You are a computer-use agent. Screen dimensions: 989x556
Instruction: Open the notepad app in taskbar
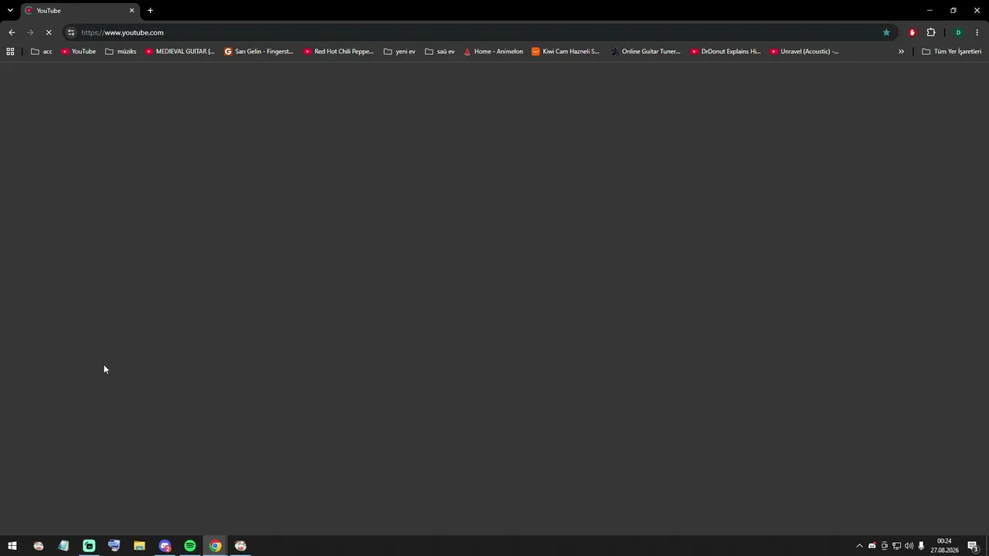63,546
